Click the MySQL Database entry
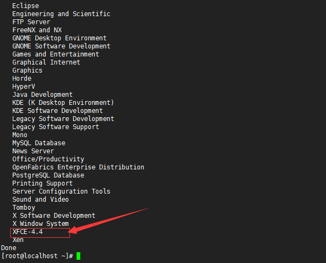326x263 pixels. tap(39, 143)
